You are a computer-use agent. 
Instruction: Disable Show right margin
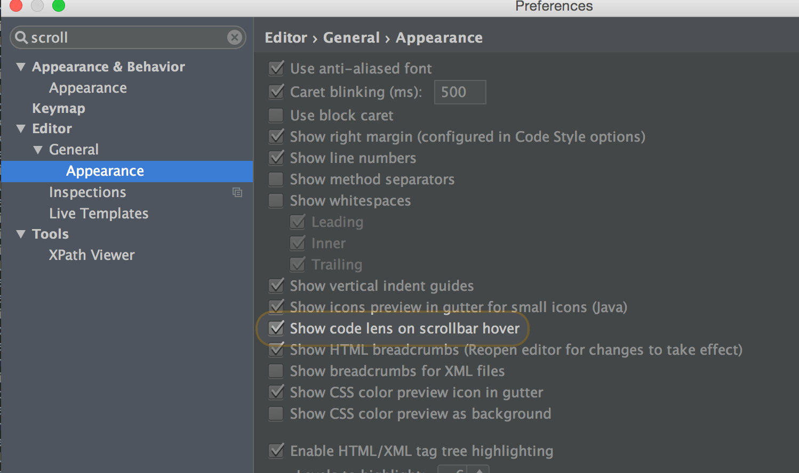[276, 136]
